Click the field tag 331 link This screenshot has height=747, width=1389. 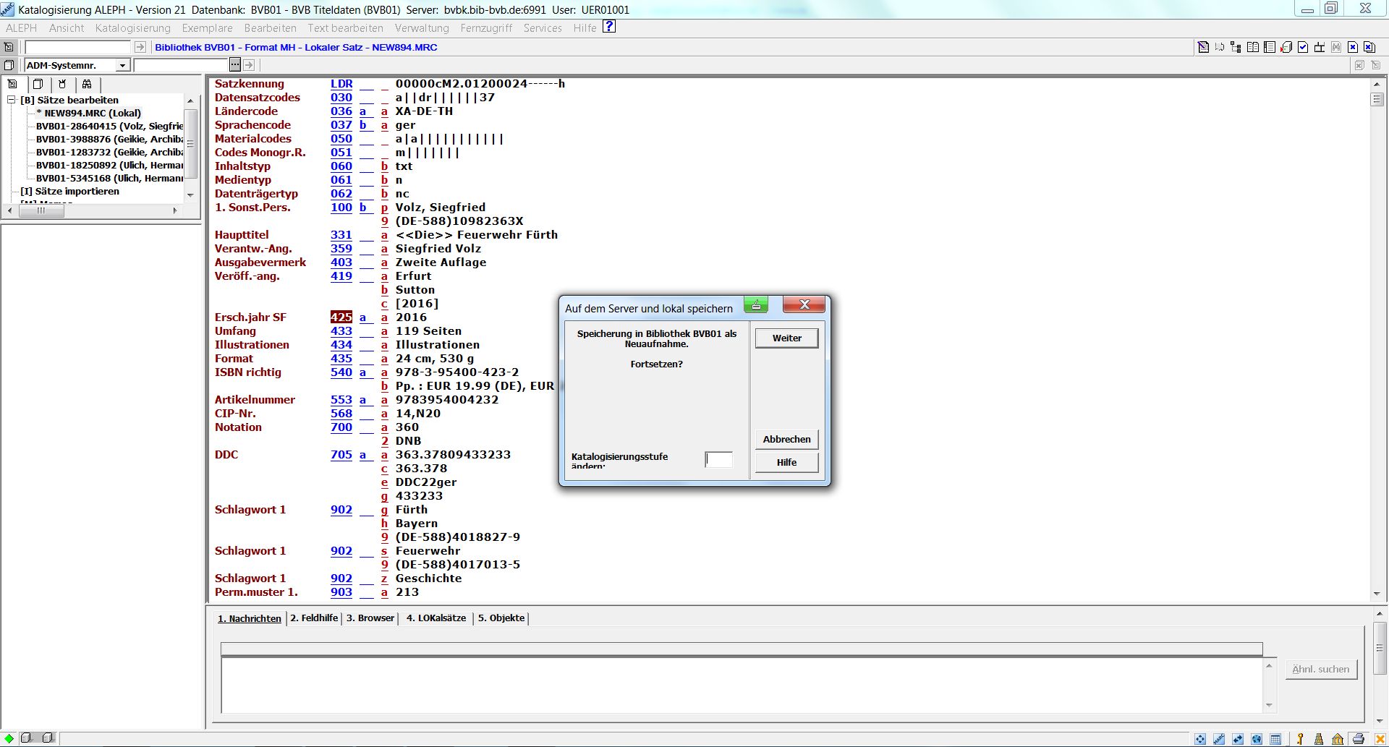pos(341,235)
